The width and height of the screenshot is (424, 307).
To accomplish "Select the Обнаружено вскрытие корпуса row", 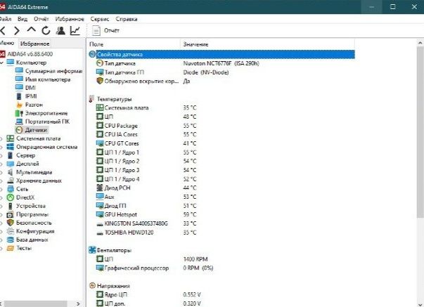I will [x=221, y=81].
